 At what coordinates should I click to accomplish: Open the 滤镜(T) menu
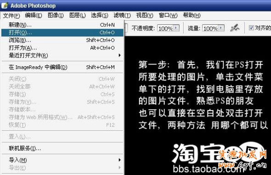point(122,15)
